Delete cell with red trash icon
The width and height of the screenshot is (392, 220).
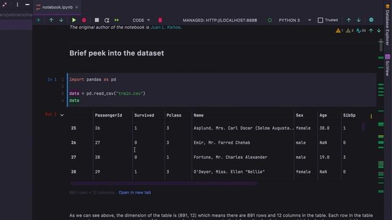coord(160,20)
